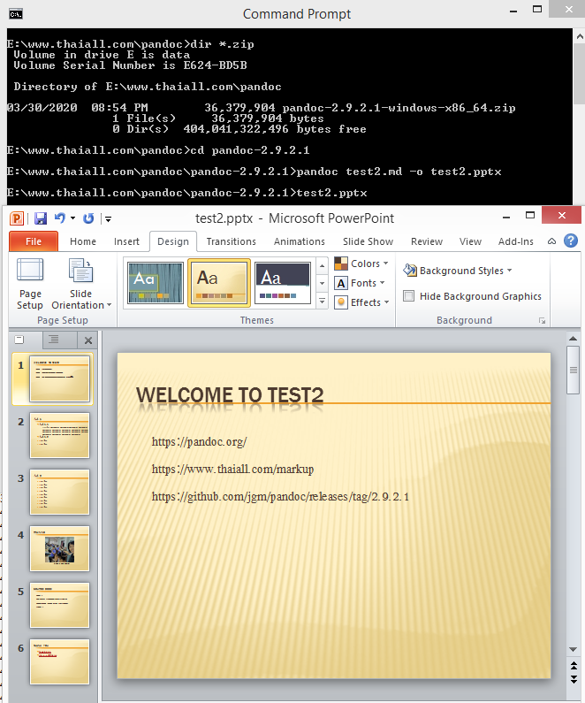Image resolution: width=585 pixels, height=703 pixels.
Task: Select slide 4 thumbnail with photo
Action: pyautogui.click(x=59, y=548)
